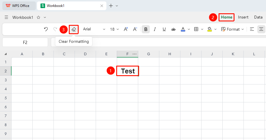Toggle bold formatting
This screenshot has height=140, width=266.
click(x=146, y=29)
